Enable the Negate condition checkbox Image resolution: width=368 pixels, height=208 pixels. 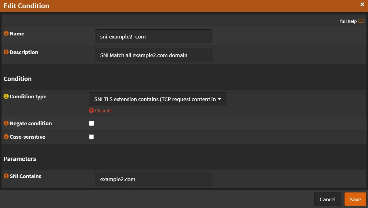(x=91, y=123)
